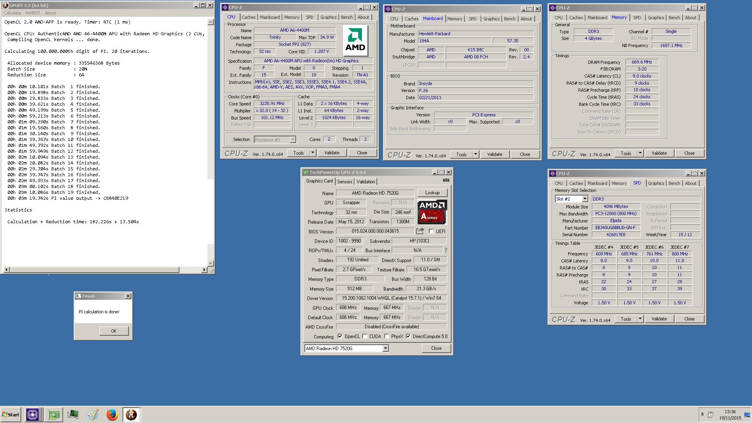This screenshot has height=423, width=752.
Task: Toggle the OpenCL checkbox
Action: [x=340, y=336]
